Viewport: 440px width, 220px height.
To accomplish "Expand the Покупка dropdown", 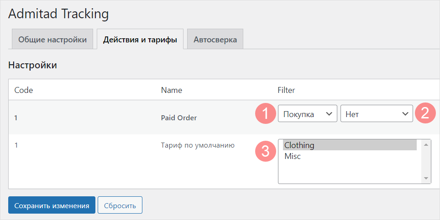I will [x=307, y=114].
